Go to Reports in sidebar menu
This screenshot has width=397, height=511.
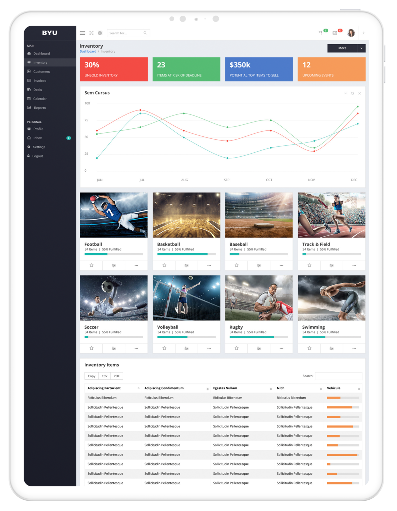coord(40,108)
